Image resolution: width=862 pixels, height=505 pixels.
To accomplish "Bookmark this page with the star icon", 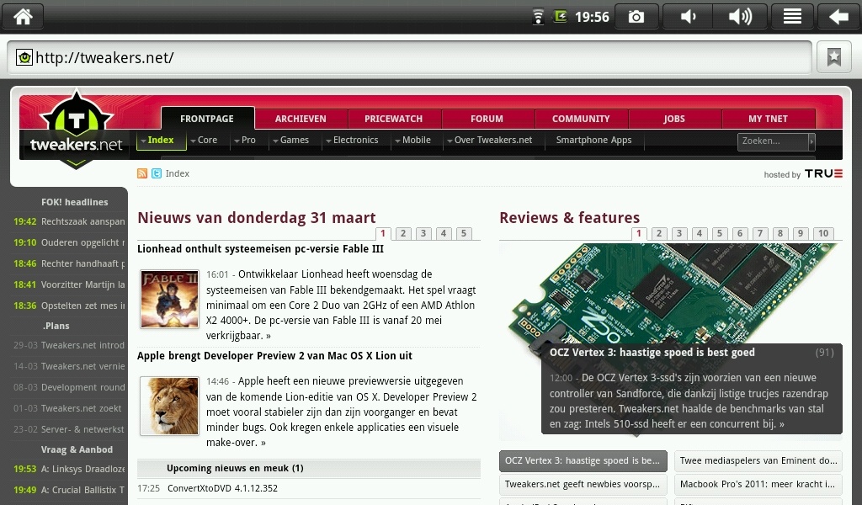I will point(834,56).
